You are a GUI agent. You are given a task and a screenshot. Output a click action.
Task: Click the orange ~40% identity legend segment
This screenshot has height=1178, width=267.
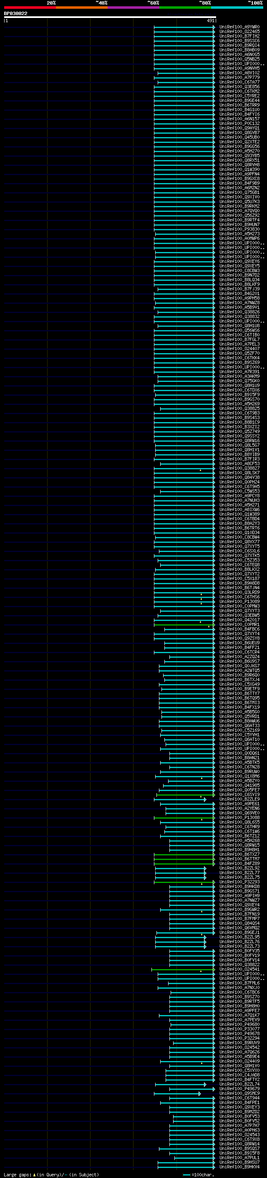[x=82, y=8]
